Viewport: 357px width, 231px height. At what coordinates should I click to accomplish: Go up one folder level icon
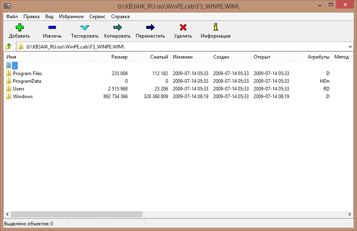[8, 46]
